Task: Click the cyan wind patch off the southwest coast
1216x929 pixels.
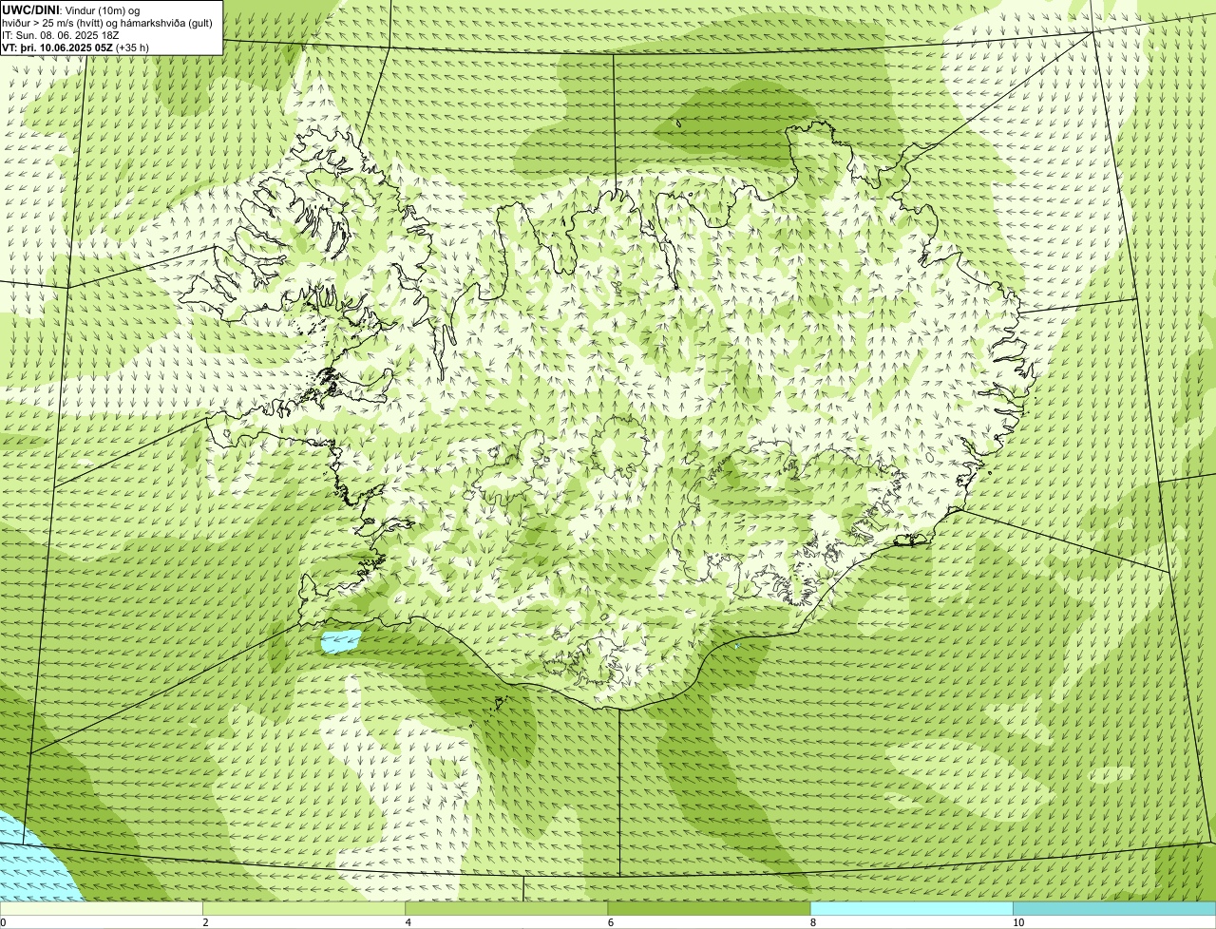Action: (340, 641)
